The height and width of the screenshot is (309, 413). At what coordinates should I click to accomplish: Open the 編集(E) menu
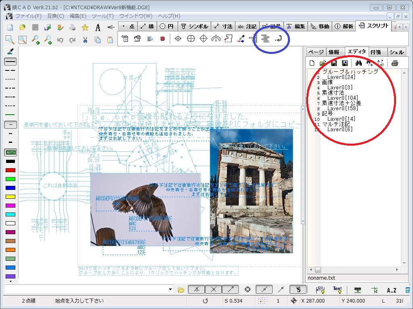78,16
